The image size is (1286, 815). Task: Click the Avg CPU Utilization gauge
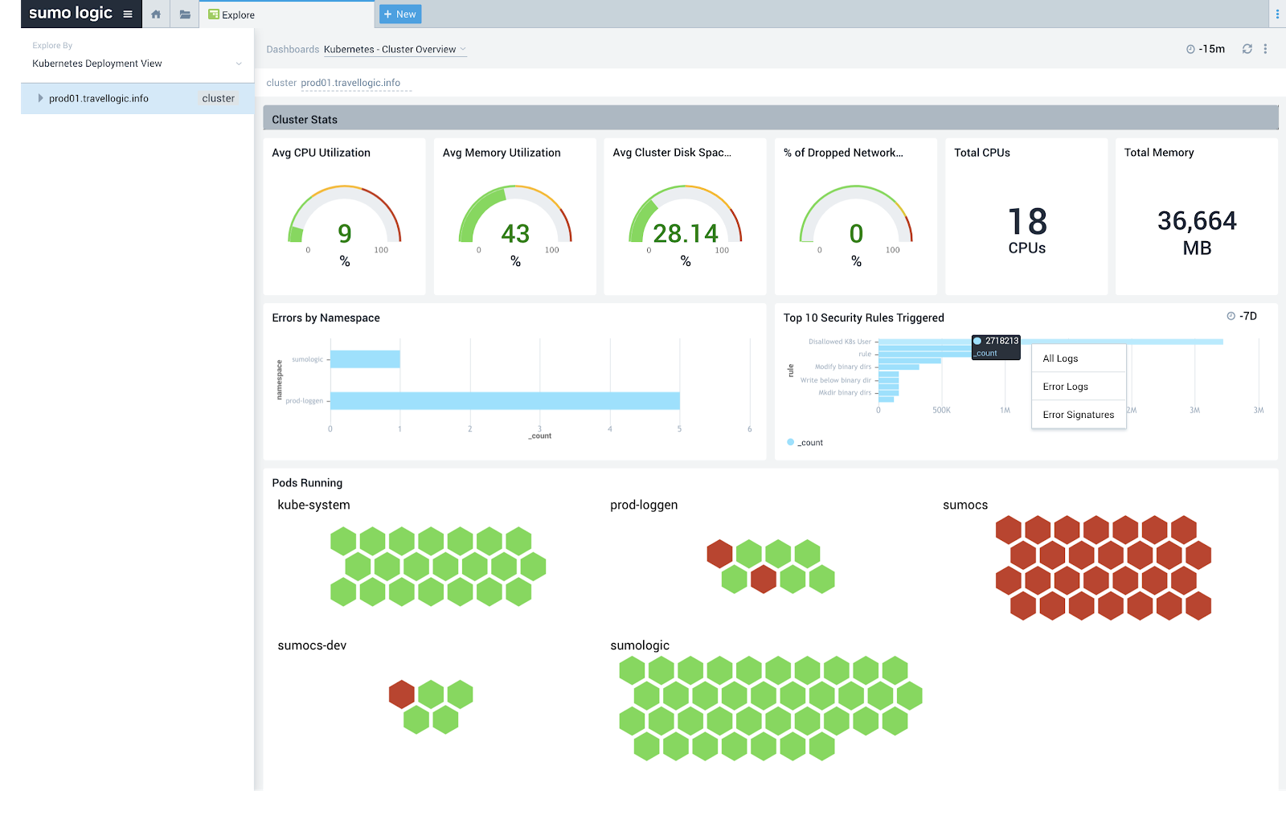345,215
